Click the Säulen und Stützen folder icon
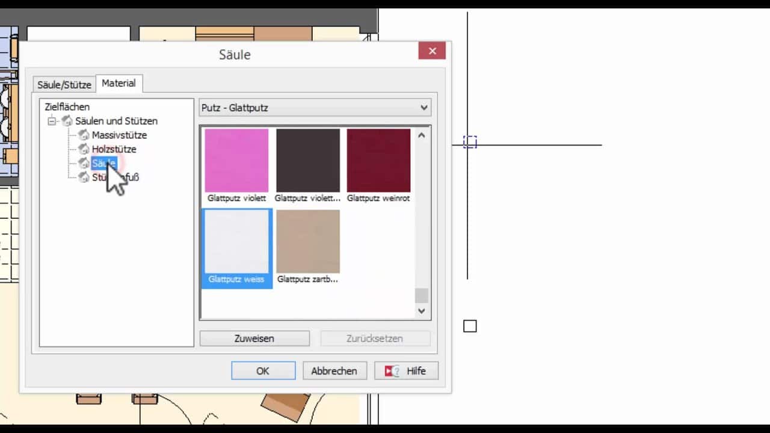Screen dimensions: 770x433 coord(67,121)
